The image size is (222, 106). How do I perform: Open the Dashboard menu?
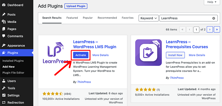point(17,5)
